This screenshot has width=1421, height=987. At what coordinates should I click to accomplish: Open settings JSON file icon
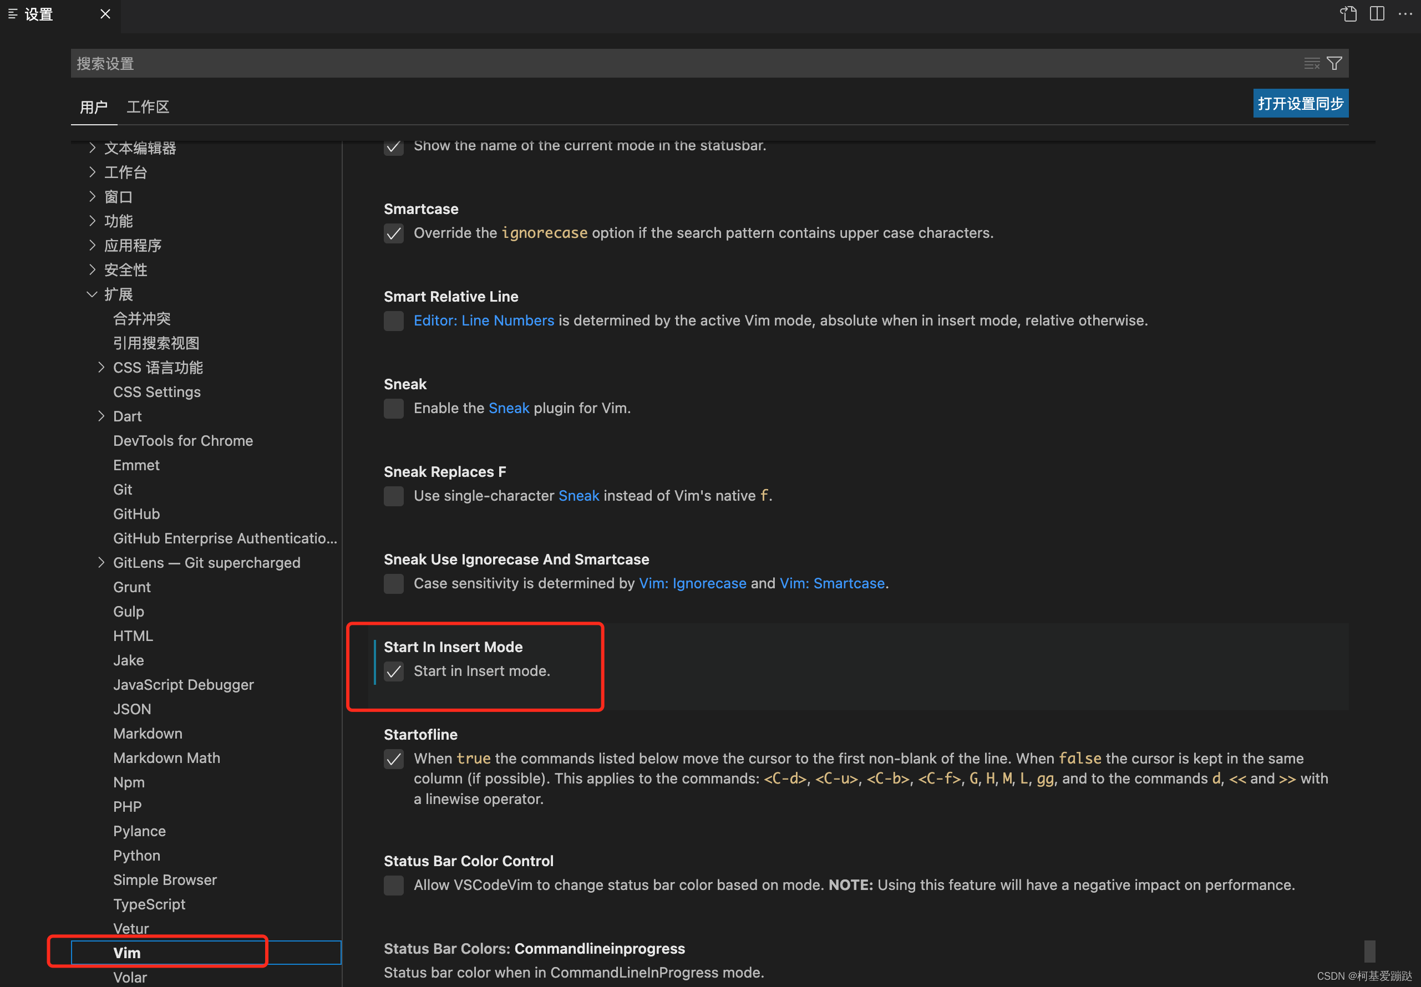(x=1348, y=14)
